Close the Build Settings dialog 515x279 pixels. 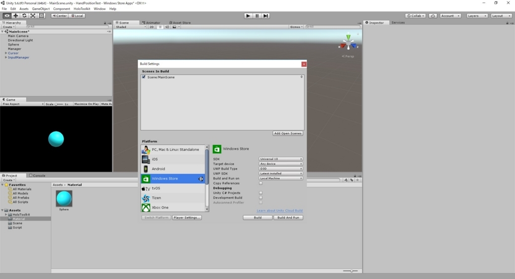tap(304, 64)
